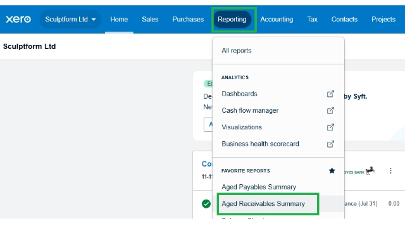
Task: Open the Contacts menu
Action: pyautogui.click(x=344, y=19)
